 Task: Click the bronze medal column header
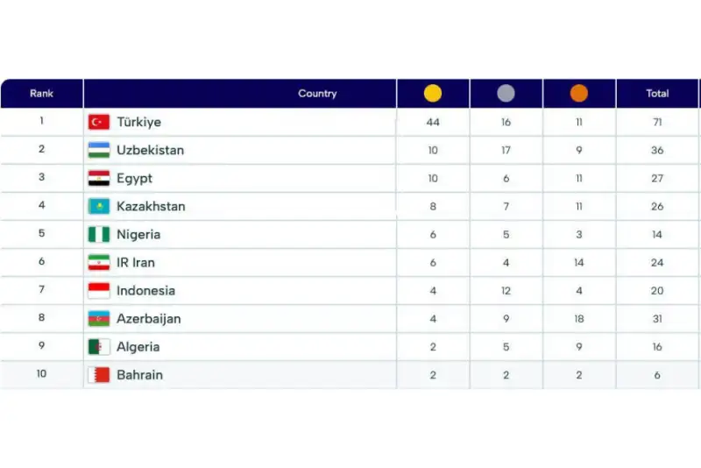point(579,94)
